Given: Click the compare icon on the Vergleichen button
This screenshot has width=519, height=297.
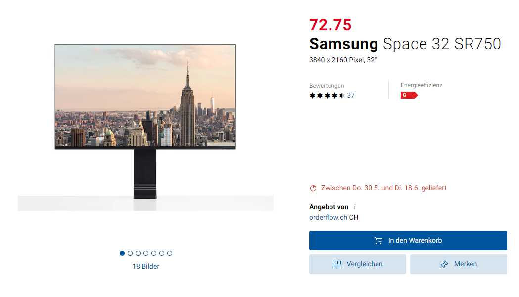Looking at the screenshot, I should (x=337, y=264).
